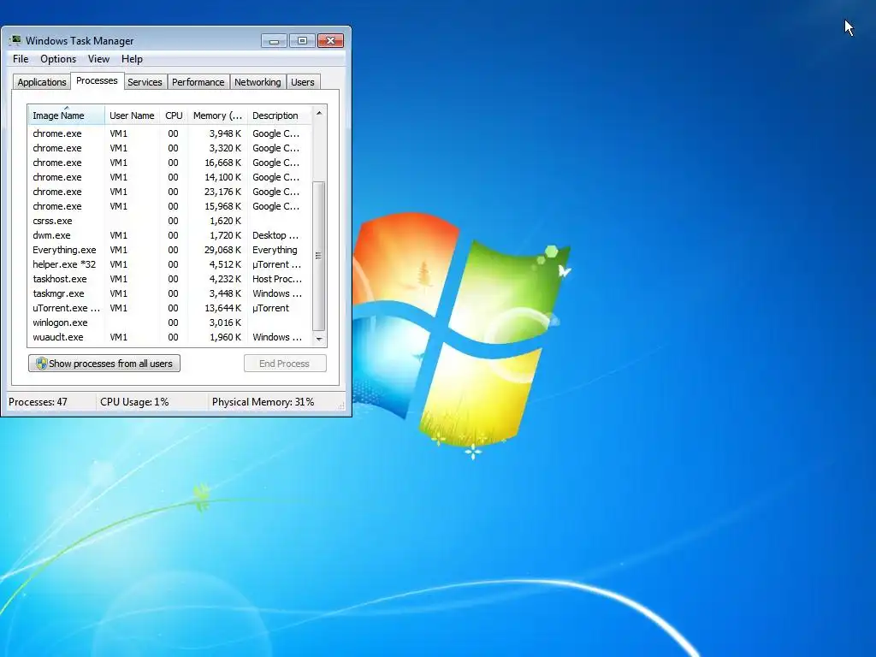The height and width of the screenshot is (657, 876).
Task: Select the taskhost.exe process
Action: pos(169,279)
